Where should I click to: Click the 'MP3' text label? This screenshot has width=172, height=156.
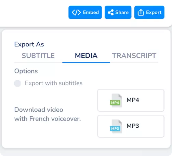133,126
